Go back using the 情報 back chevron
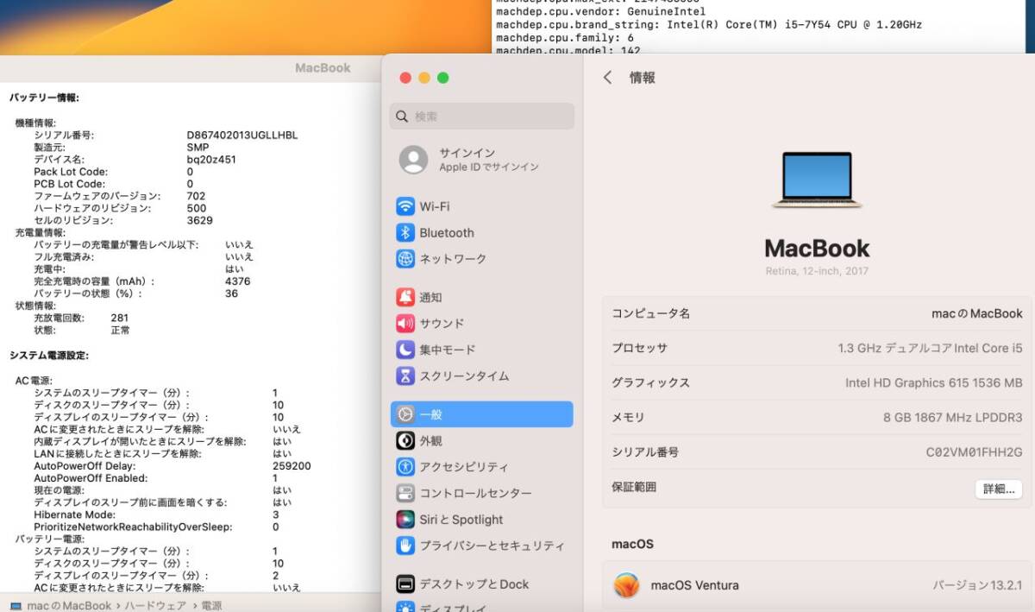Image resolution: width=1035 pixels, height=612 pixels. pyautogui.click(x=608, y=77)
